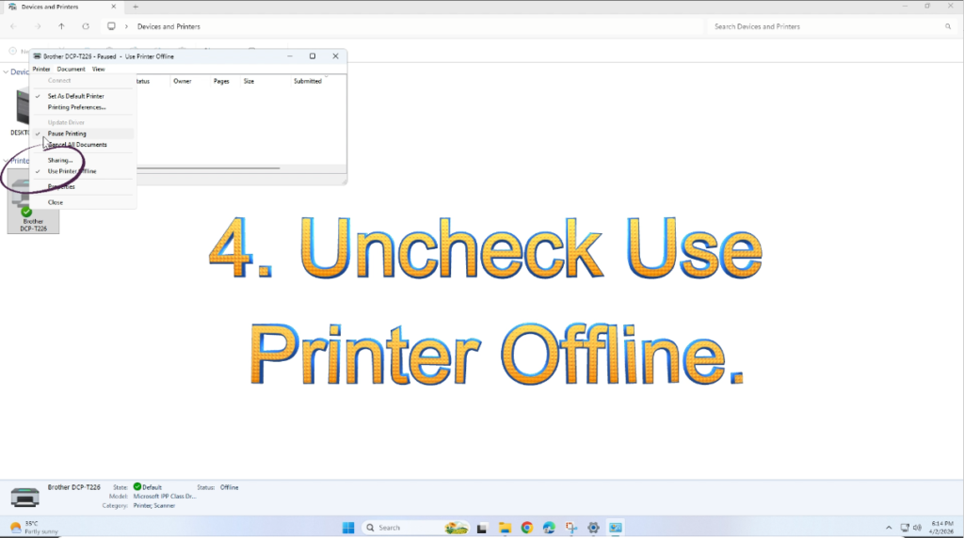Image resolution: width=964 pixels, height=538 pixels.
Task: Show hidden system tray icons
Action: click(889, 528)
